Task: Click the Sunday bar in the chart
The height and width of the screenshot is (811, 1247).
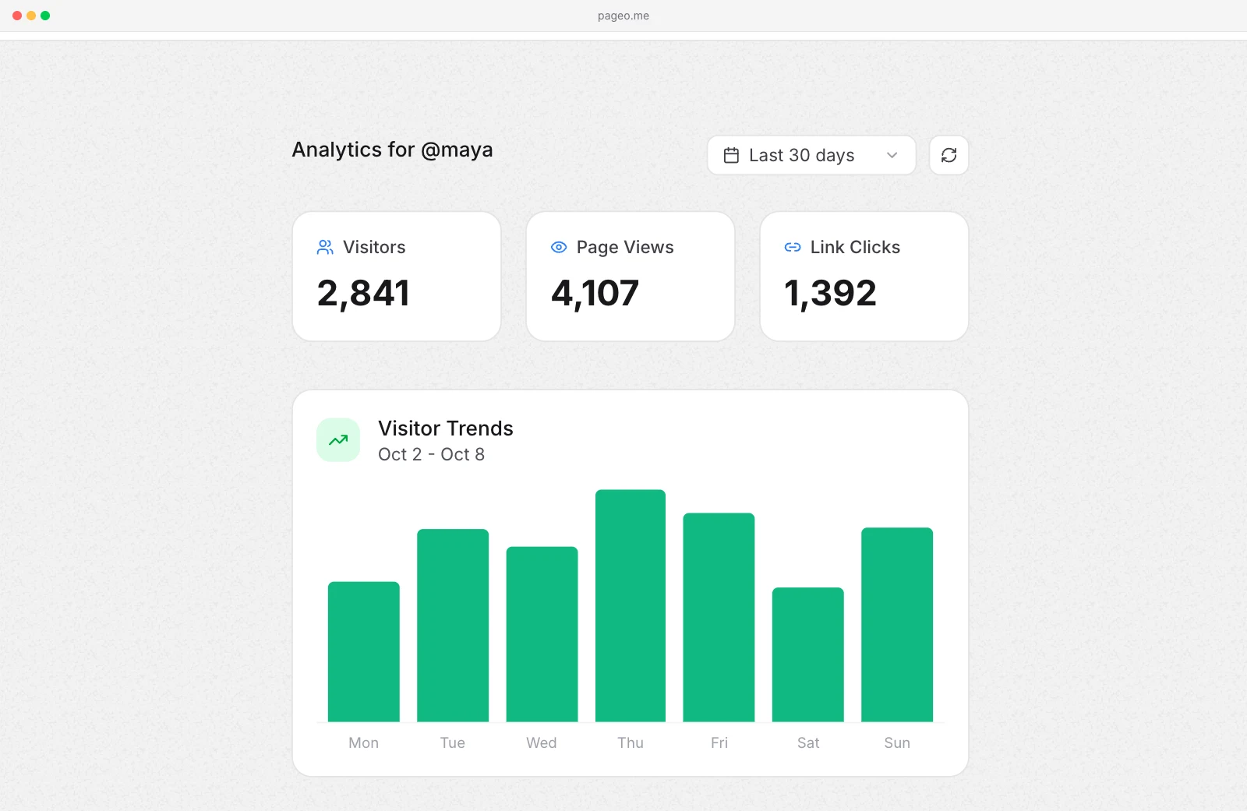Action: [897, 624]
